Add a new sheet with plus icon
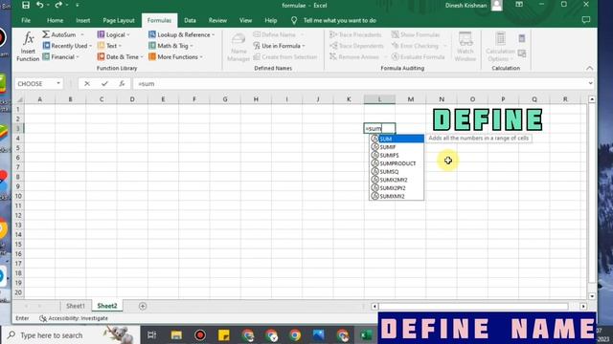 [143, 306]
